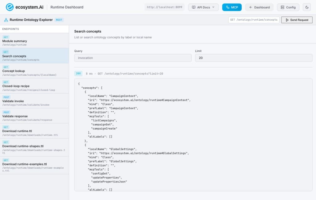Viewport: 316px width, 200px height.
Task: Click Send Request button
Action: pyautogui.click(x=297, y=20)
